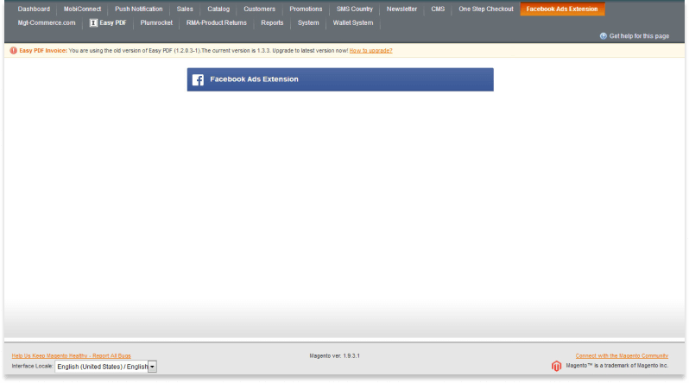
Task: Open the Easy PDF menu label
Action: (x=113, y=22)
